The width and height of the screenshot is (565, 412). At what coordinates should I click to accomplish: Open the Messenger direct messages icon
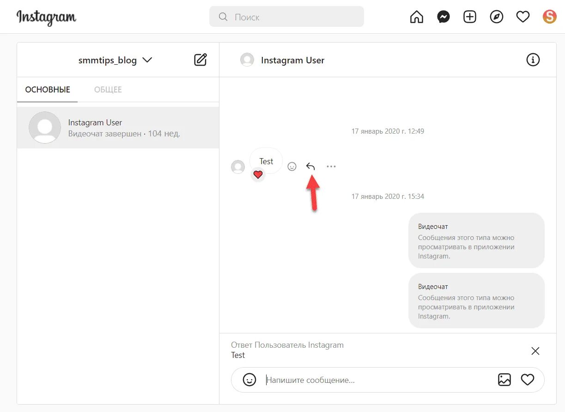click(443, 18)
